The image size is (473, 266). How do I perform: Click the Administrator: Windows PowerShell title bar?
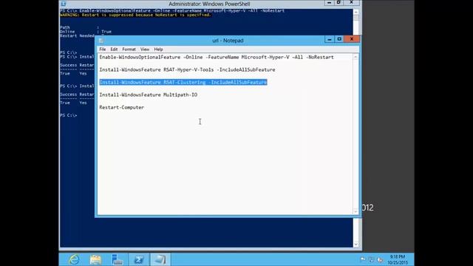(x=209, y=4)
